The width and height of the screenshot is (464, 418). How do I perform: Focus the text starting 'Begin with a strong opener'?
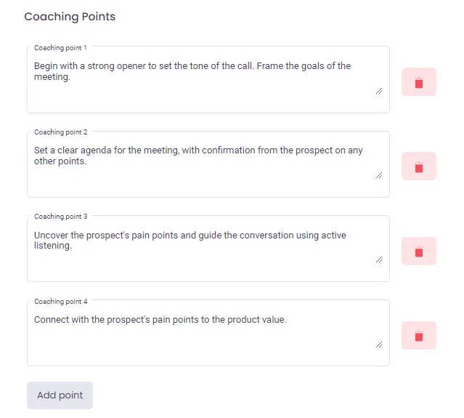pyautogui.click(x=208, y=80)
